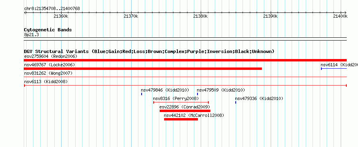Open the nsv479336 (Kidd2010) label
Viewport: 358px width, 147px height.
[x=259, y=99]
